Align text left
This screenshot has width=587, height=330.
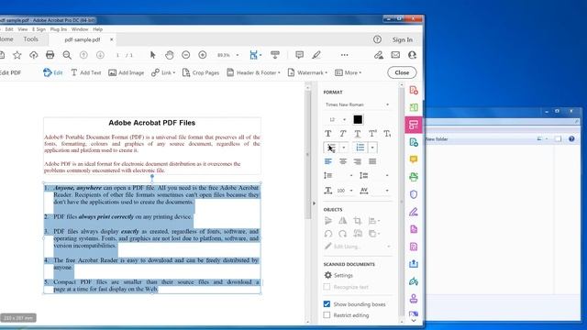[x=328, y=161]
